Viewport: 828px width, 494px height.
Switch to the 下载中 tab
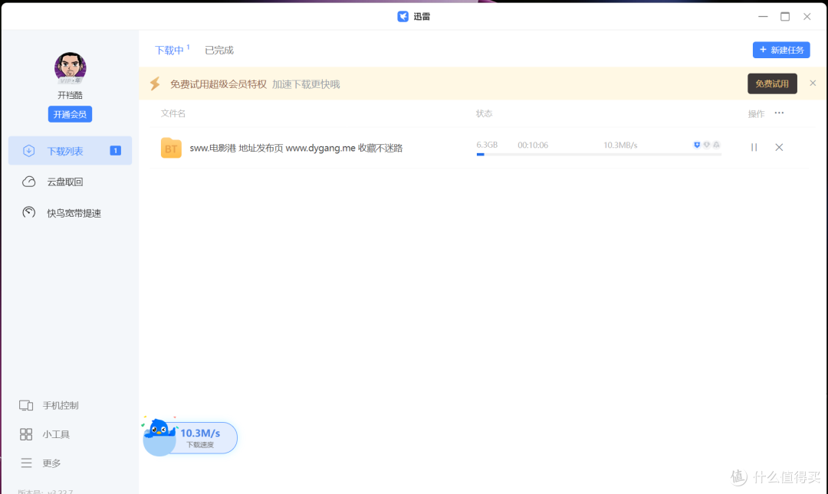pyautogui.click(x=169, y=50)
